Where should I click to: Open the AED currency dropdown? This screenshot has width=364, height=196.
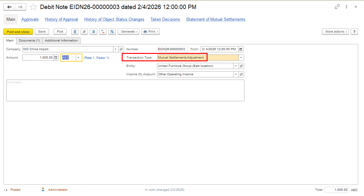(78, 58)
